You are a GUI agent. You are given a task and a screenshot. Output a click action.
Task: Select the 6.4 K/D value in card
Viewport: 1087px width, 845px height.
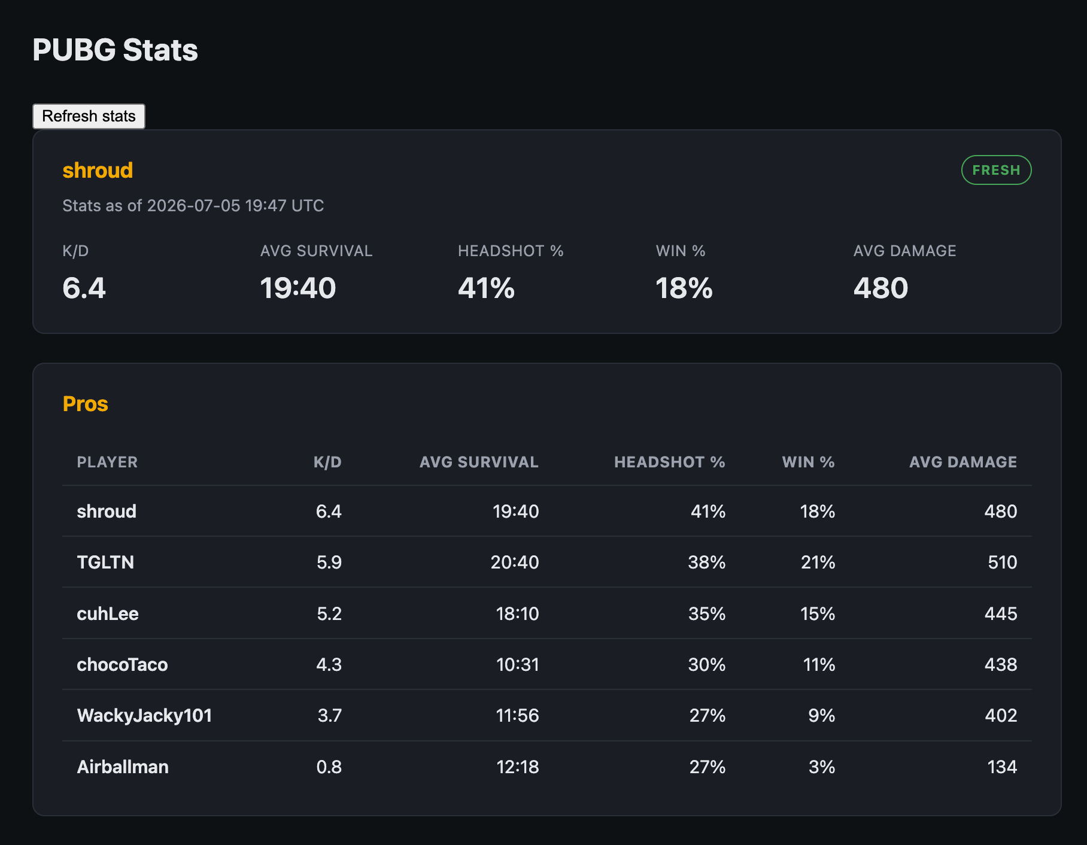click(x=84, y=288)
